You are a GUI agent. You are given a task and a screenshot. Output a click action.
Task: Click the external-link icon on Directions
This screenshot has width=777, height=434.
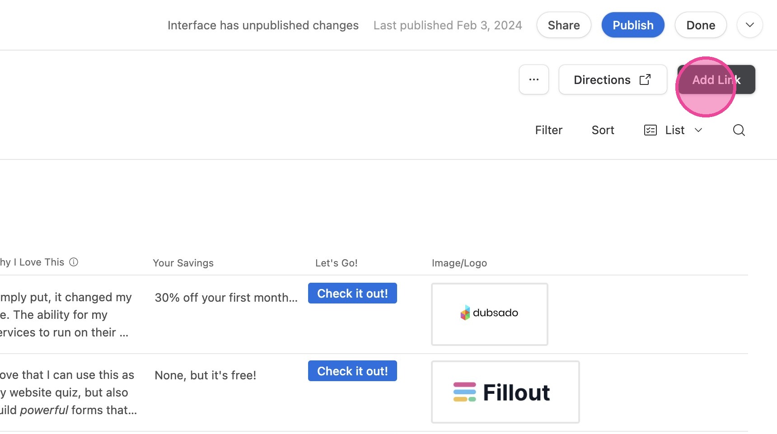pyautogui.click(x=645, y=79)
